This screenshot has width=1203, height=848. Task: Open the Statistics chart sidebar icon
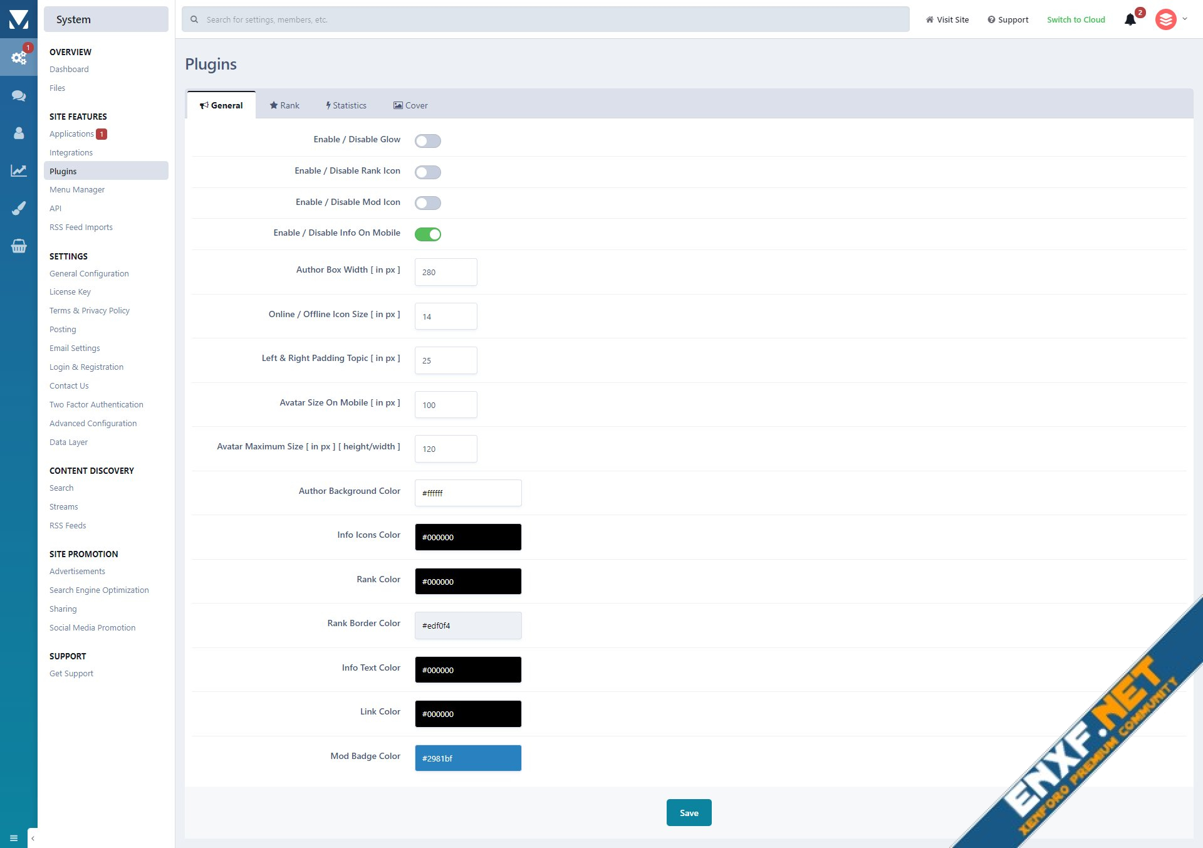(19, 170)
